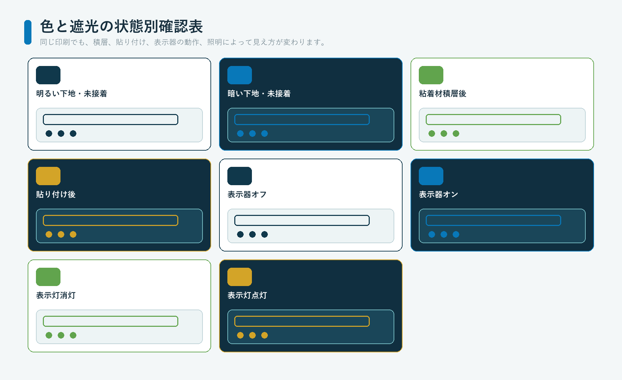This screenshot has height=380, width=622.
Task: Pick the green swatch above 粘着材積層後
Action: coord(431,75)
